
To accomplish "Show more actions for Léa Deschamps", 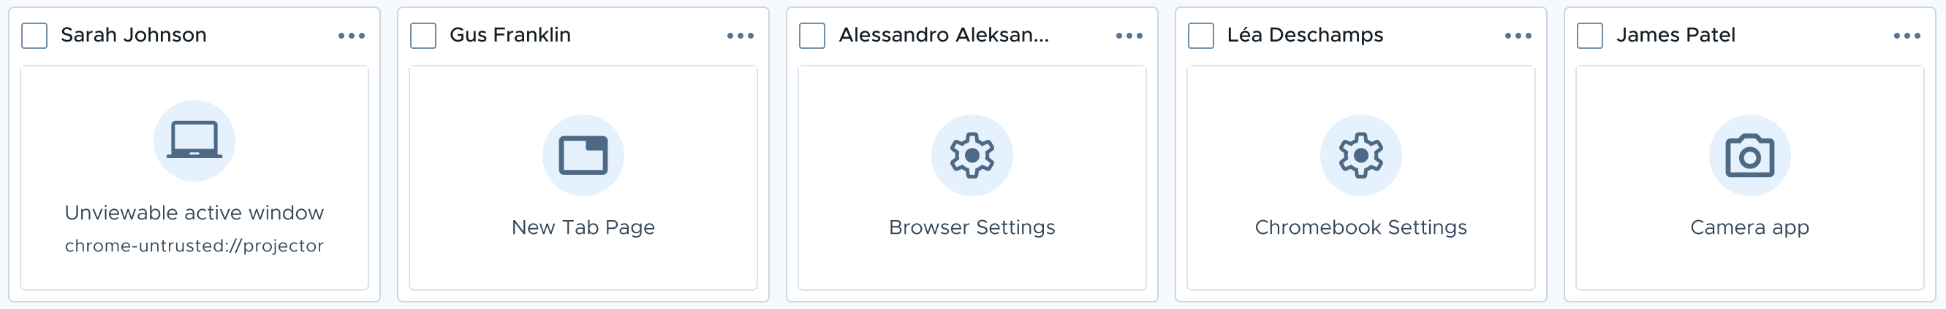I will (x=1518, y=36).
